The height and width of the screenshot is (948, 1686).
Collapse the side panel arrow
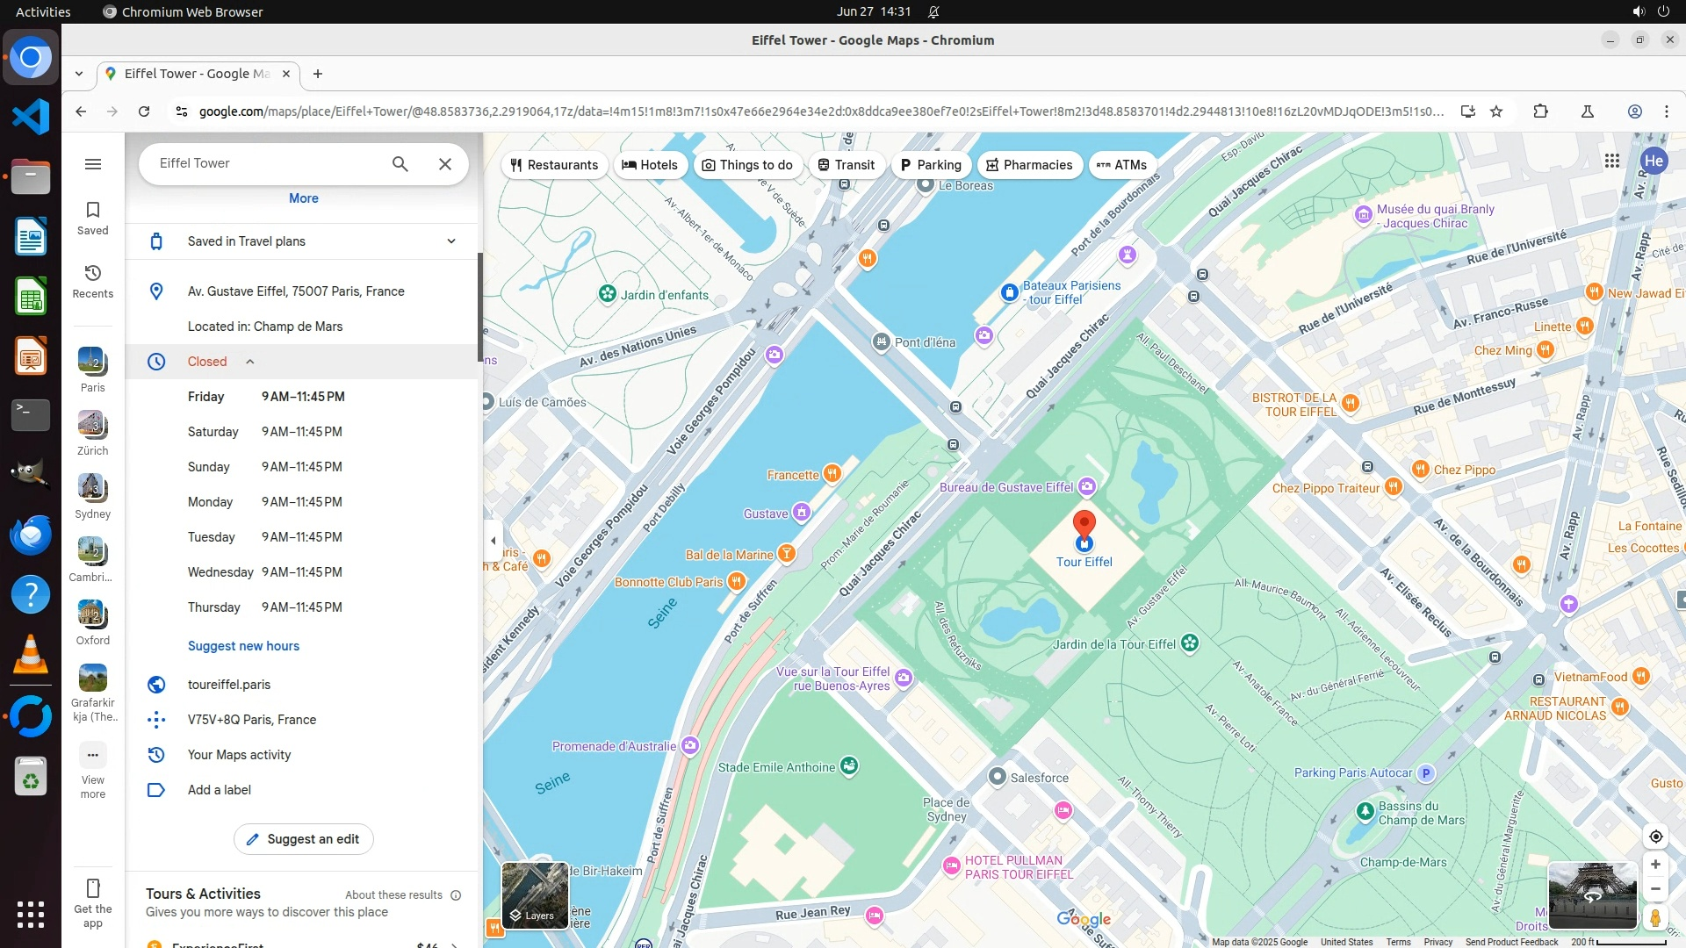(x=494, y=541)
